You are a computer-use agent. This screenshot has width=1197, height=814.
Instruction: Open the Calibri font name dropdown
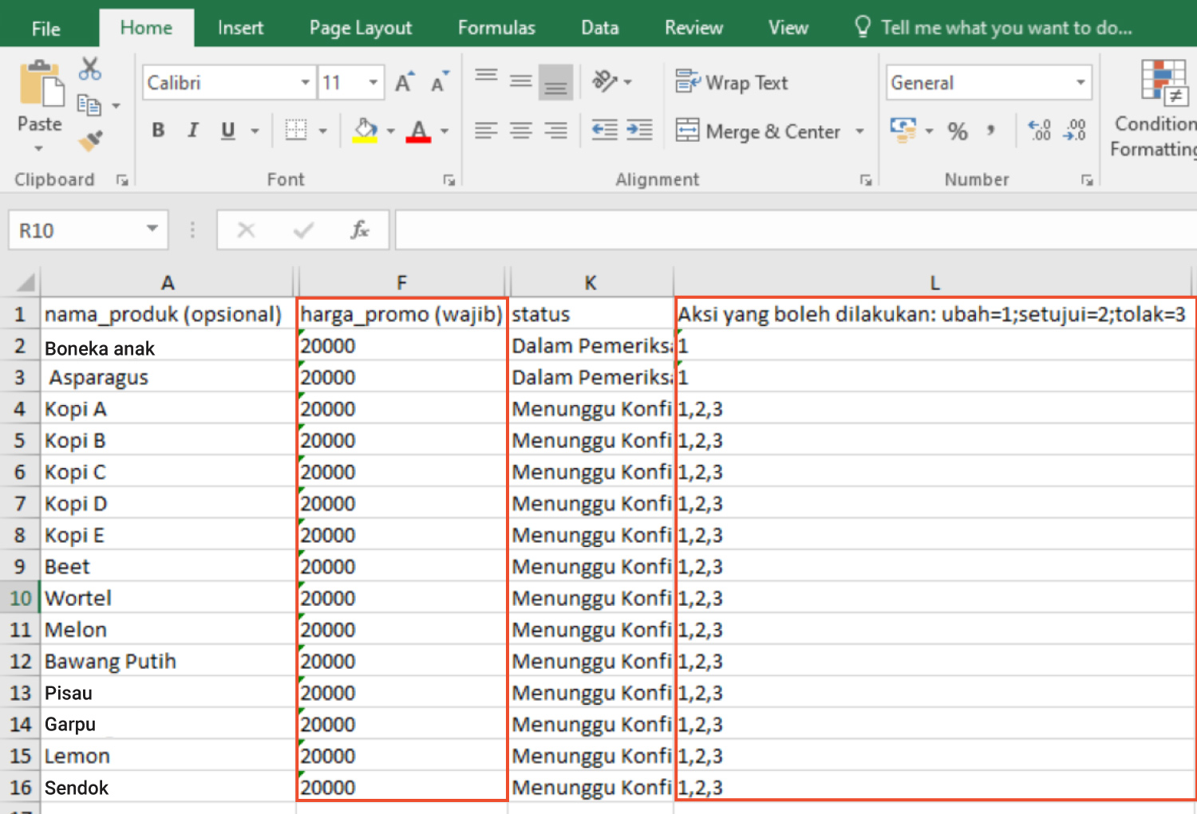coord(305,82)
